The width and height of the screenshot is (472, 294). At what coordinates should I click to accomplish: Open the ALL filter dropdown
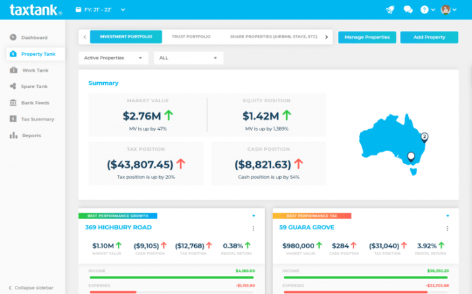(188, 58)
